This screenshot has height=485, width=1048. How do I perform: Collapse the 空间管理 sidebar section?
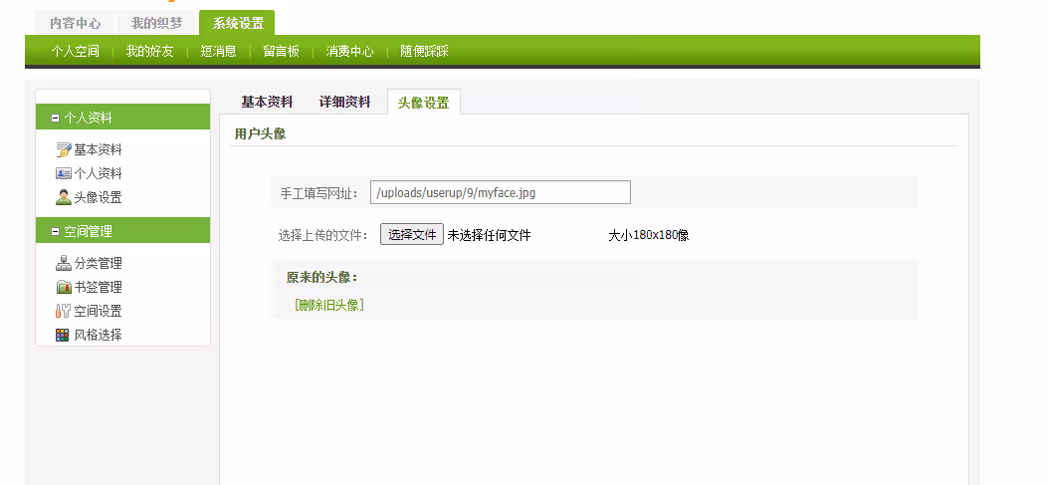[x=56, y=231]
